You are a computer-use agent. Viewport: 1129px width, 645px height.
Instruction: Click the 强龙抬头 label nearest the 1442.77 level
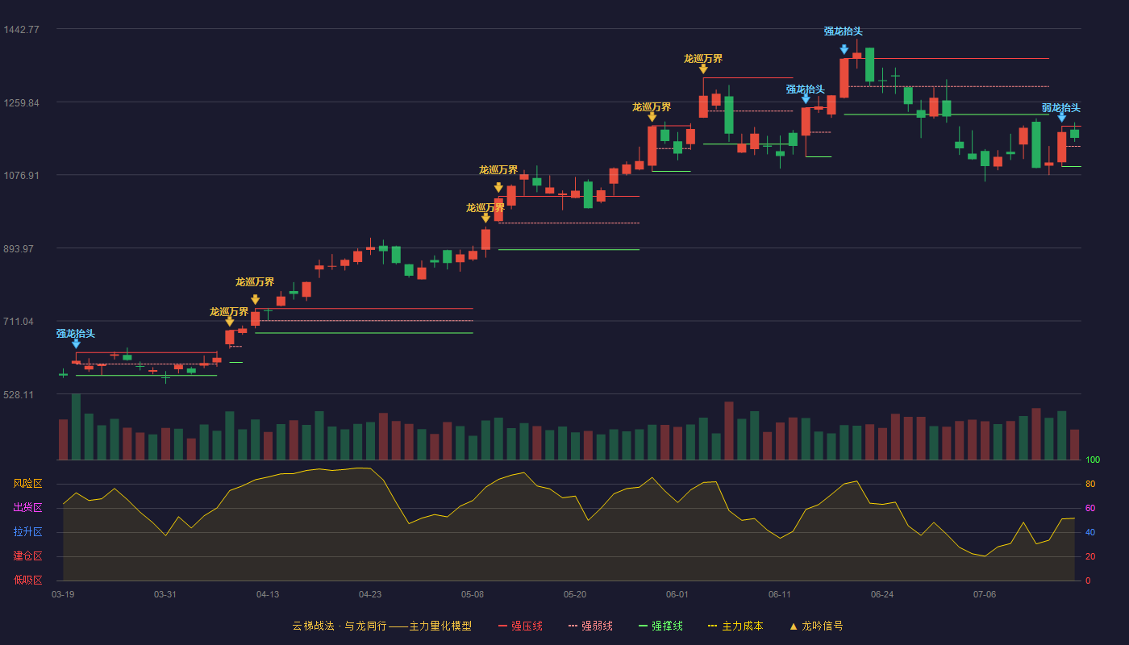[844, 31]
